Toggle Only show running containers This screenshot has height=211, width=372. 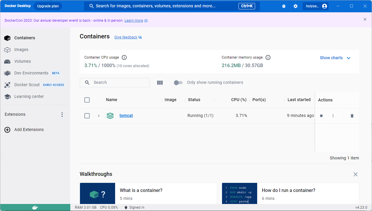click(x=178, y=83)
